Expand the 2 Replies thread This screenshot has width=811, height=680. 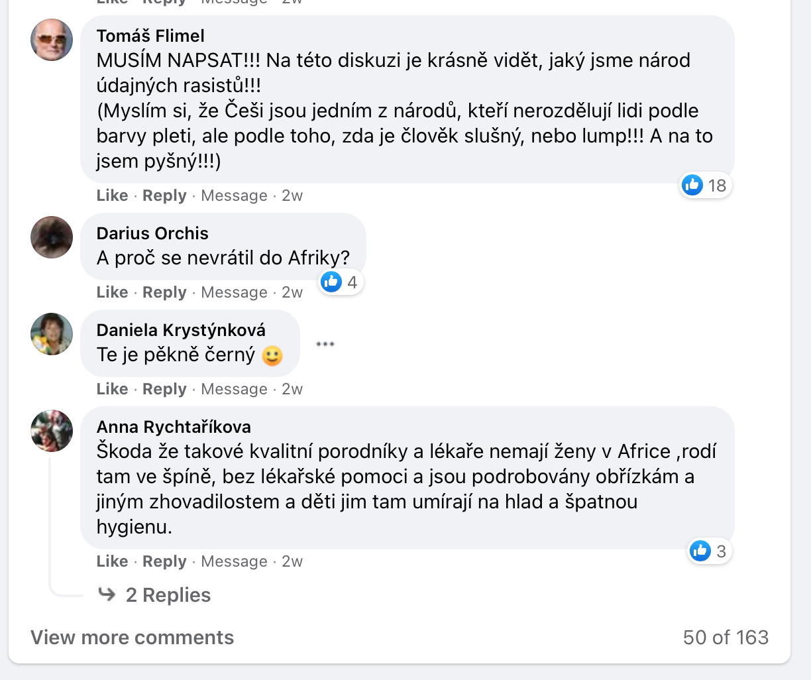tap(168, 595)
